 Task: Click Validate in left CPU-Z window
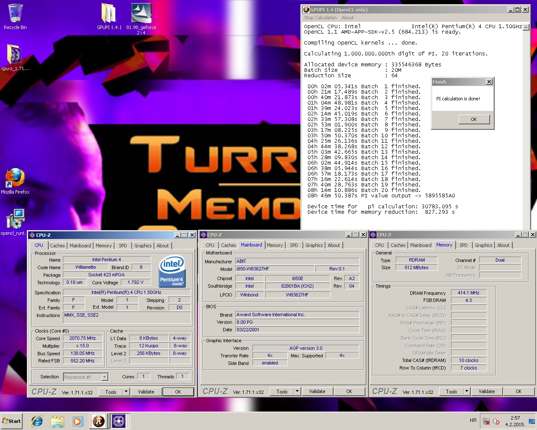pos(146,392)
